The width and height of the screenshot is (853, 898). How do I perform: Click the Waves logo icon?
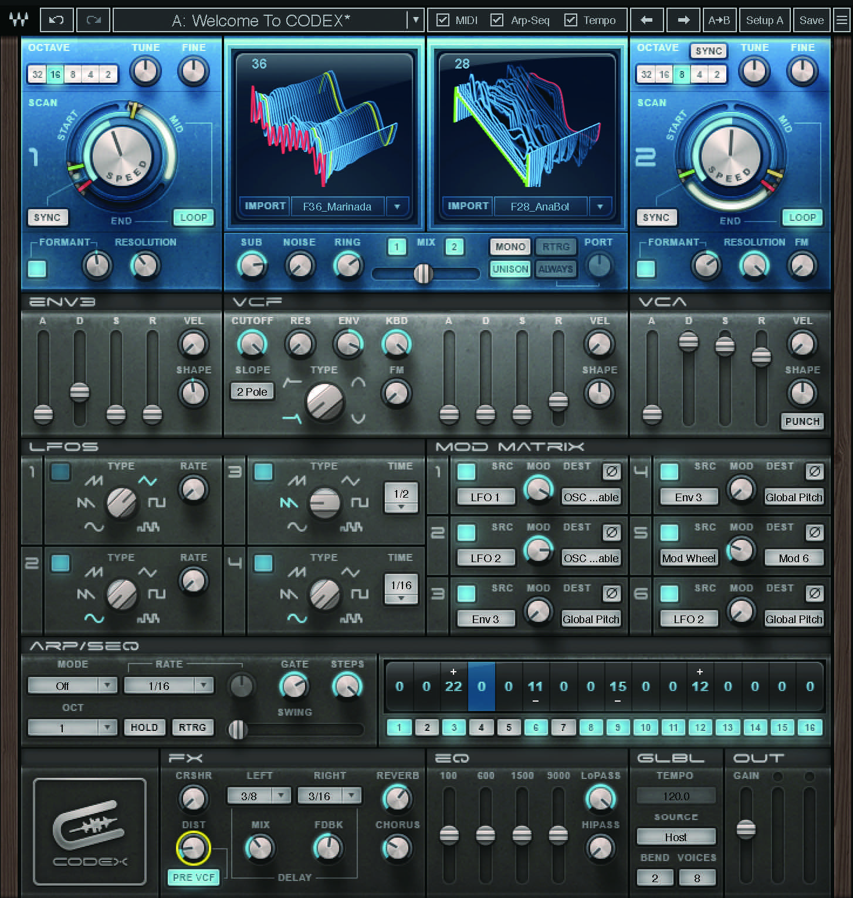pos(18,19)
